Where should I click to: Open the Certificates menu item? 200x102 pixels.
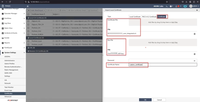tap(13, 94)
